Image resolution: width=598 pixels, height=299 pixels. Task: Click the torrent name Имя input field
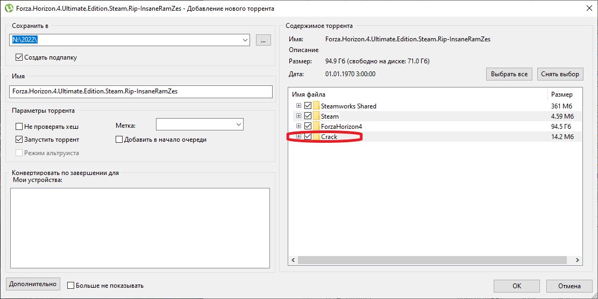(141, 91)
